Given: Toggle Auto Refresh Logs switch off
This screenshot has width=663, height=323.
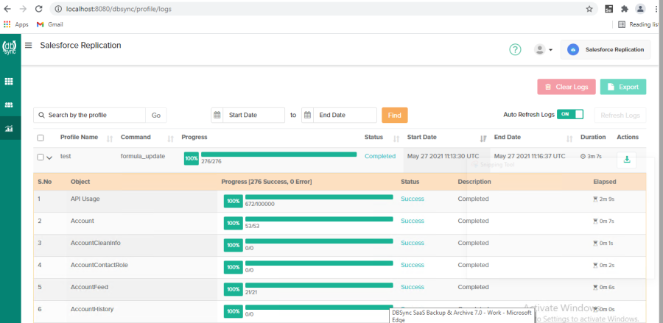Looking at the screenshot, I should point(569,114).
